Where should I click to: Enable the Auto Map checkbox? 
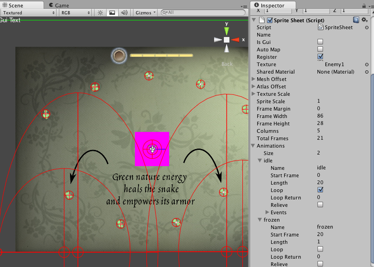coord(320,49)
